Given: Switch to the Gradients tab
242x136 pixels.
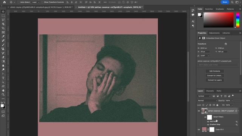Looking at the screenshot, I should point(220,9).
